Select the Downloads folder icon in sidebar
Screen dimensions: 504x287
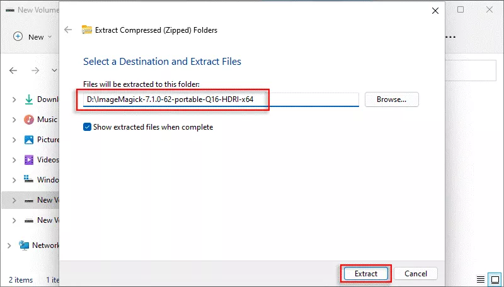click(29, 99)
